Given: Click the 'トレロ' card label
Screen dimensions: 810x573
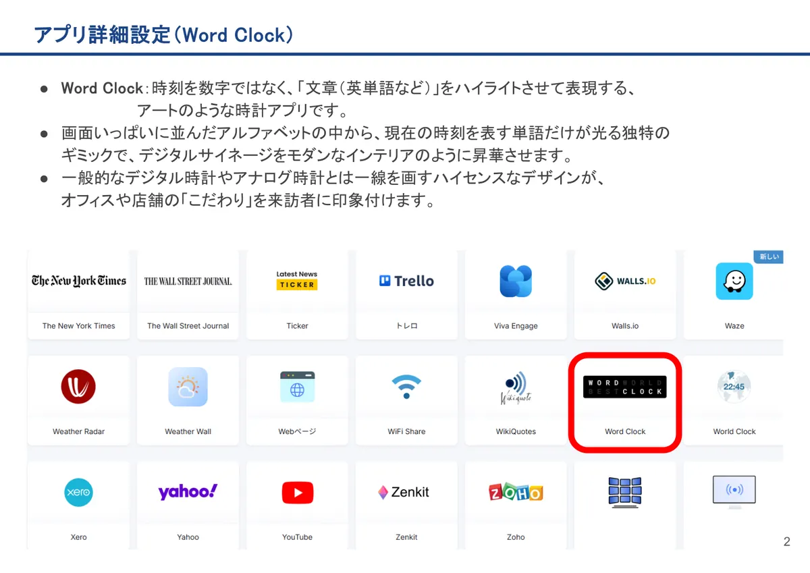Looking at the screenshot, I should tap(406, 326).
